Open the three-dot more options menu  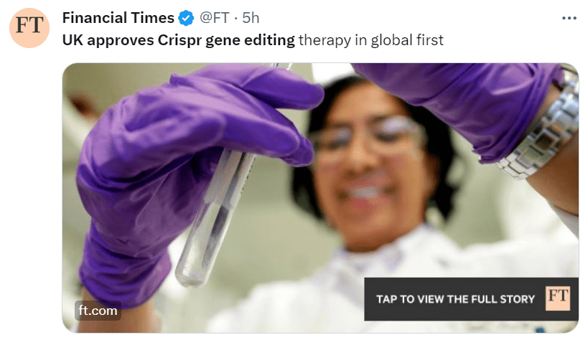tap(569, 18)
